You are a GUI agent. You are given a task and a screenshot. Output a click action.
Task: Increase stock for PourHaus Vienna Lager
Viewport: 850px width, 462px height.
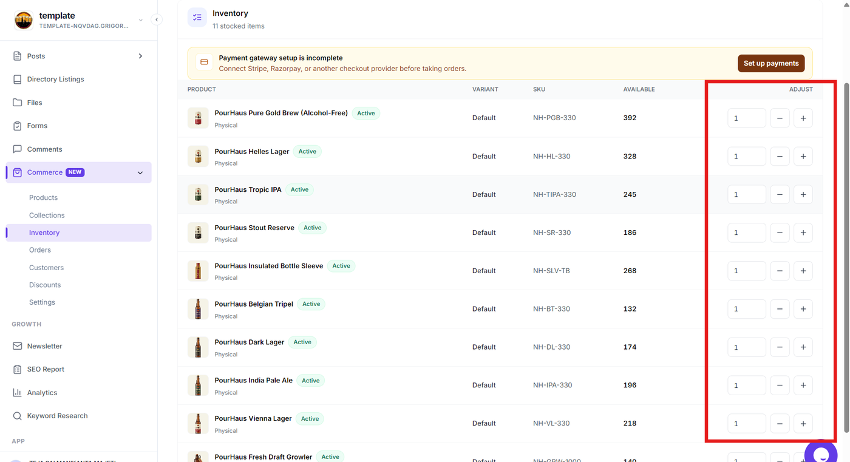(x=803, y=423)
